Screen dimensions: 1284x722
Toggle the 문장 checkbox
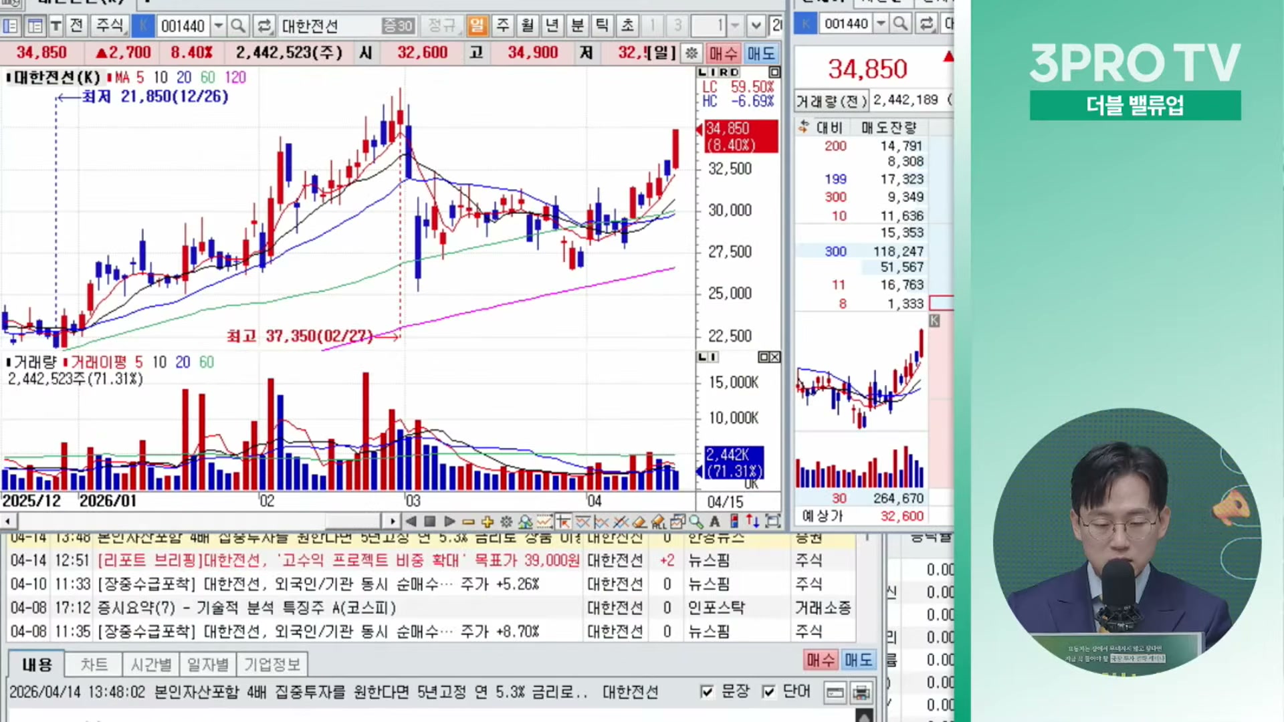[x=707, y=691]
